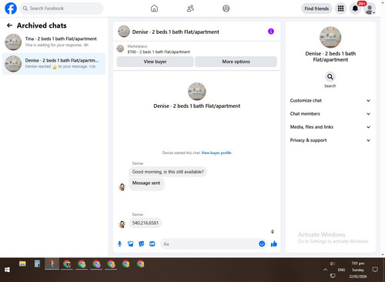Send a thumbs-up like
This screenshot has width=385, height=282.
(x=274, y=243)
